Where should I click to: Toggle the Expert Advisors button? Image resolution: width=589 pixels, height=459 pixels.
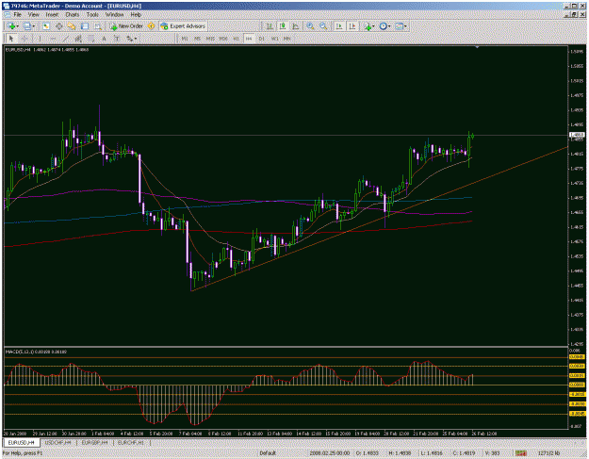(x=183, y=25)
